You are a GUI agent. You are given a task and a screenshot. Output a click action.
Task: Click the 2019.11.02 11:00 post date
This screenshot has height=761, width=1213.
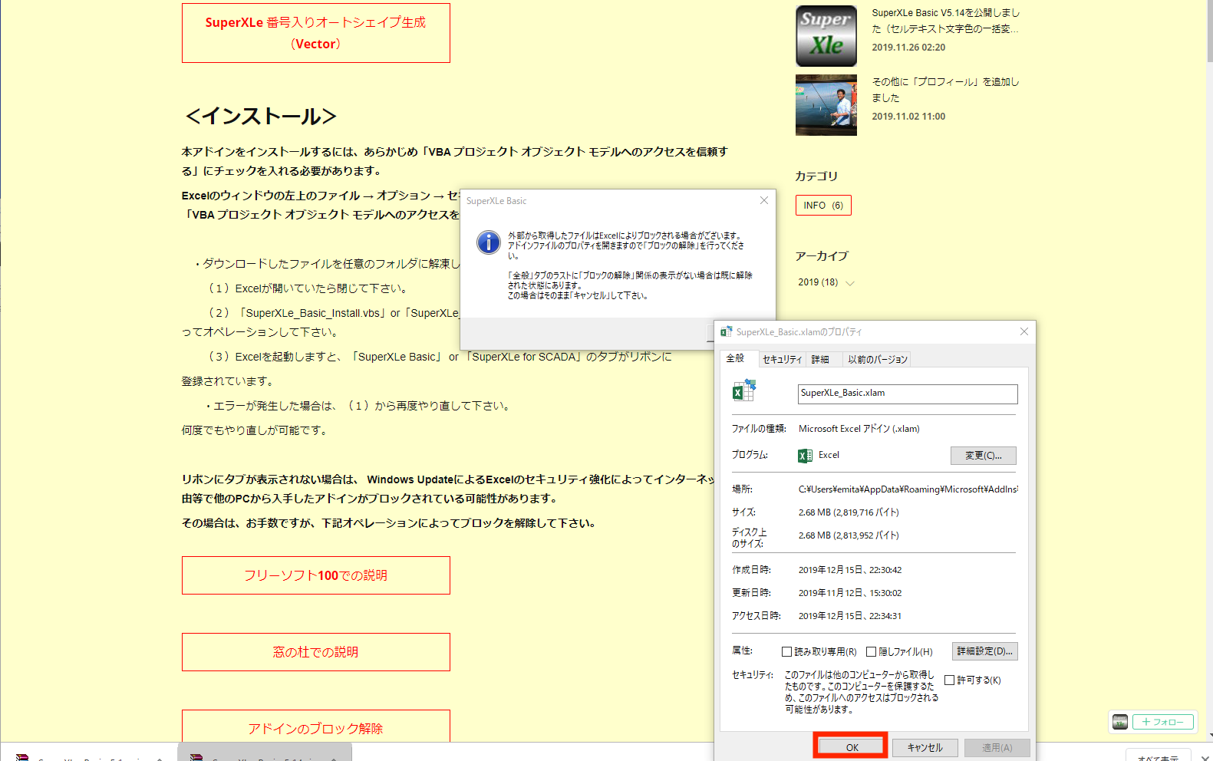(x=908, y=117)
